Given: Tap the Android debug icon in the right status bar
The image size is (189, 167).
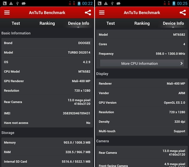Looking at the screenshot, I should [118, 3].
